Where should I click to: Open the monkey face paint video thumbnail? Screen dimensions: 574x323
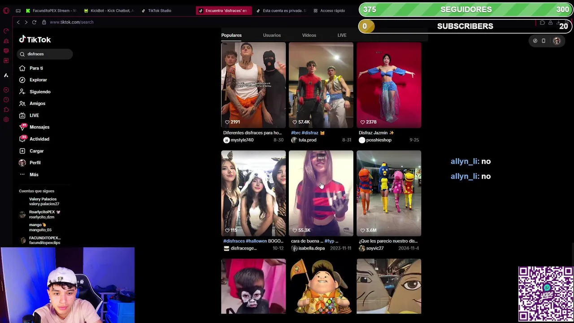point(253,286)
